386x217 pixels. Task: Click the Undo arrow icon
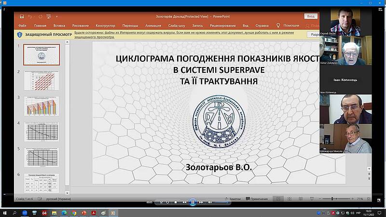point(30,16)
